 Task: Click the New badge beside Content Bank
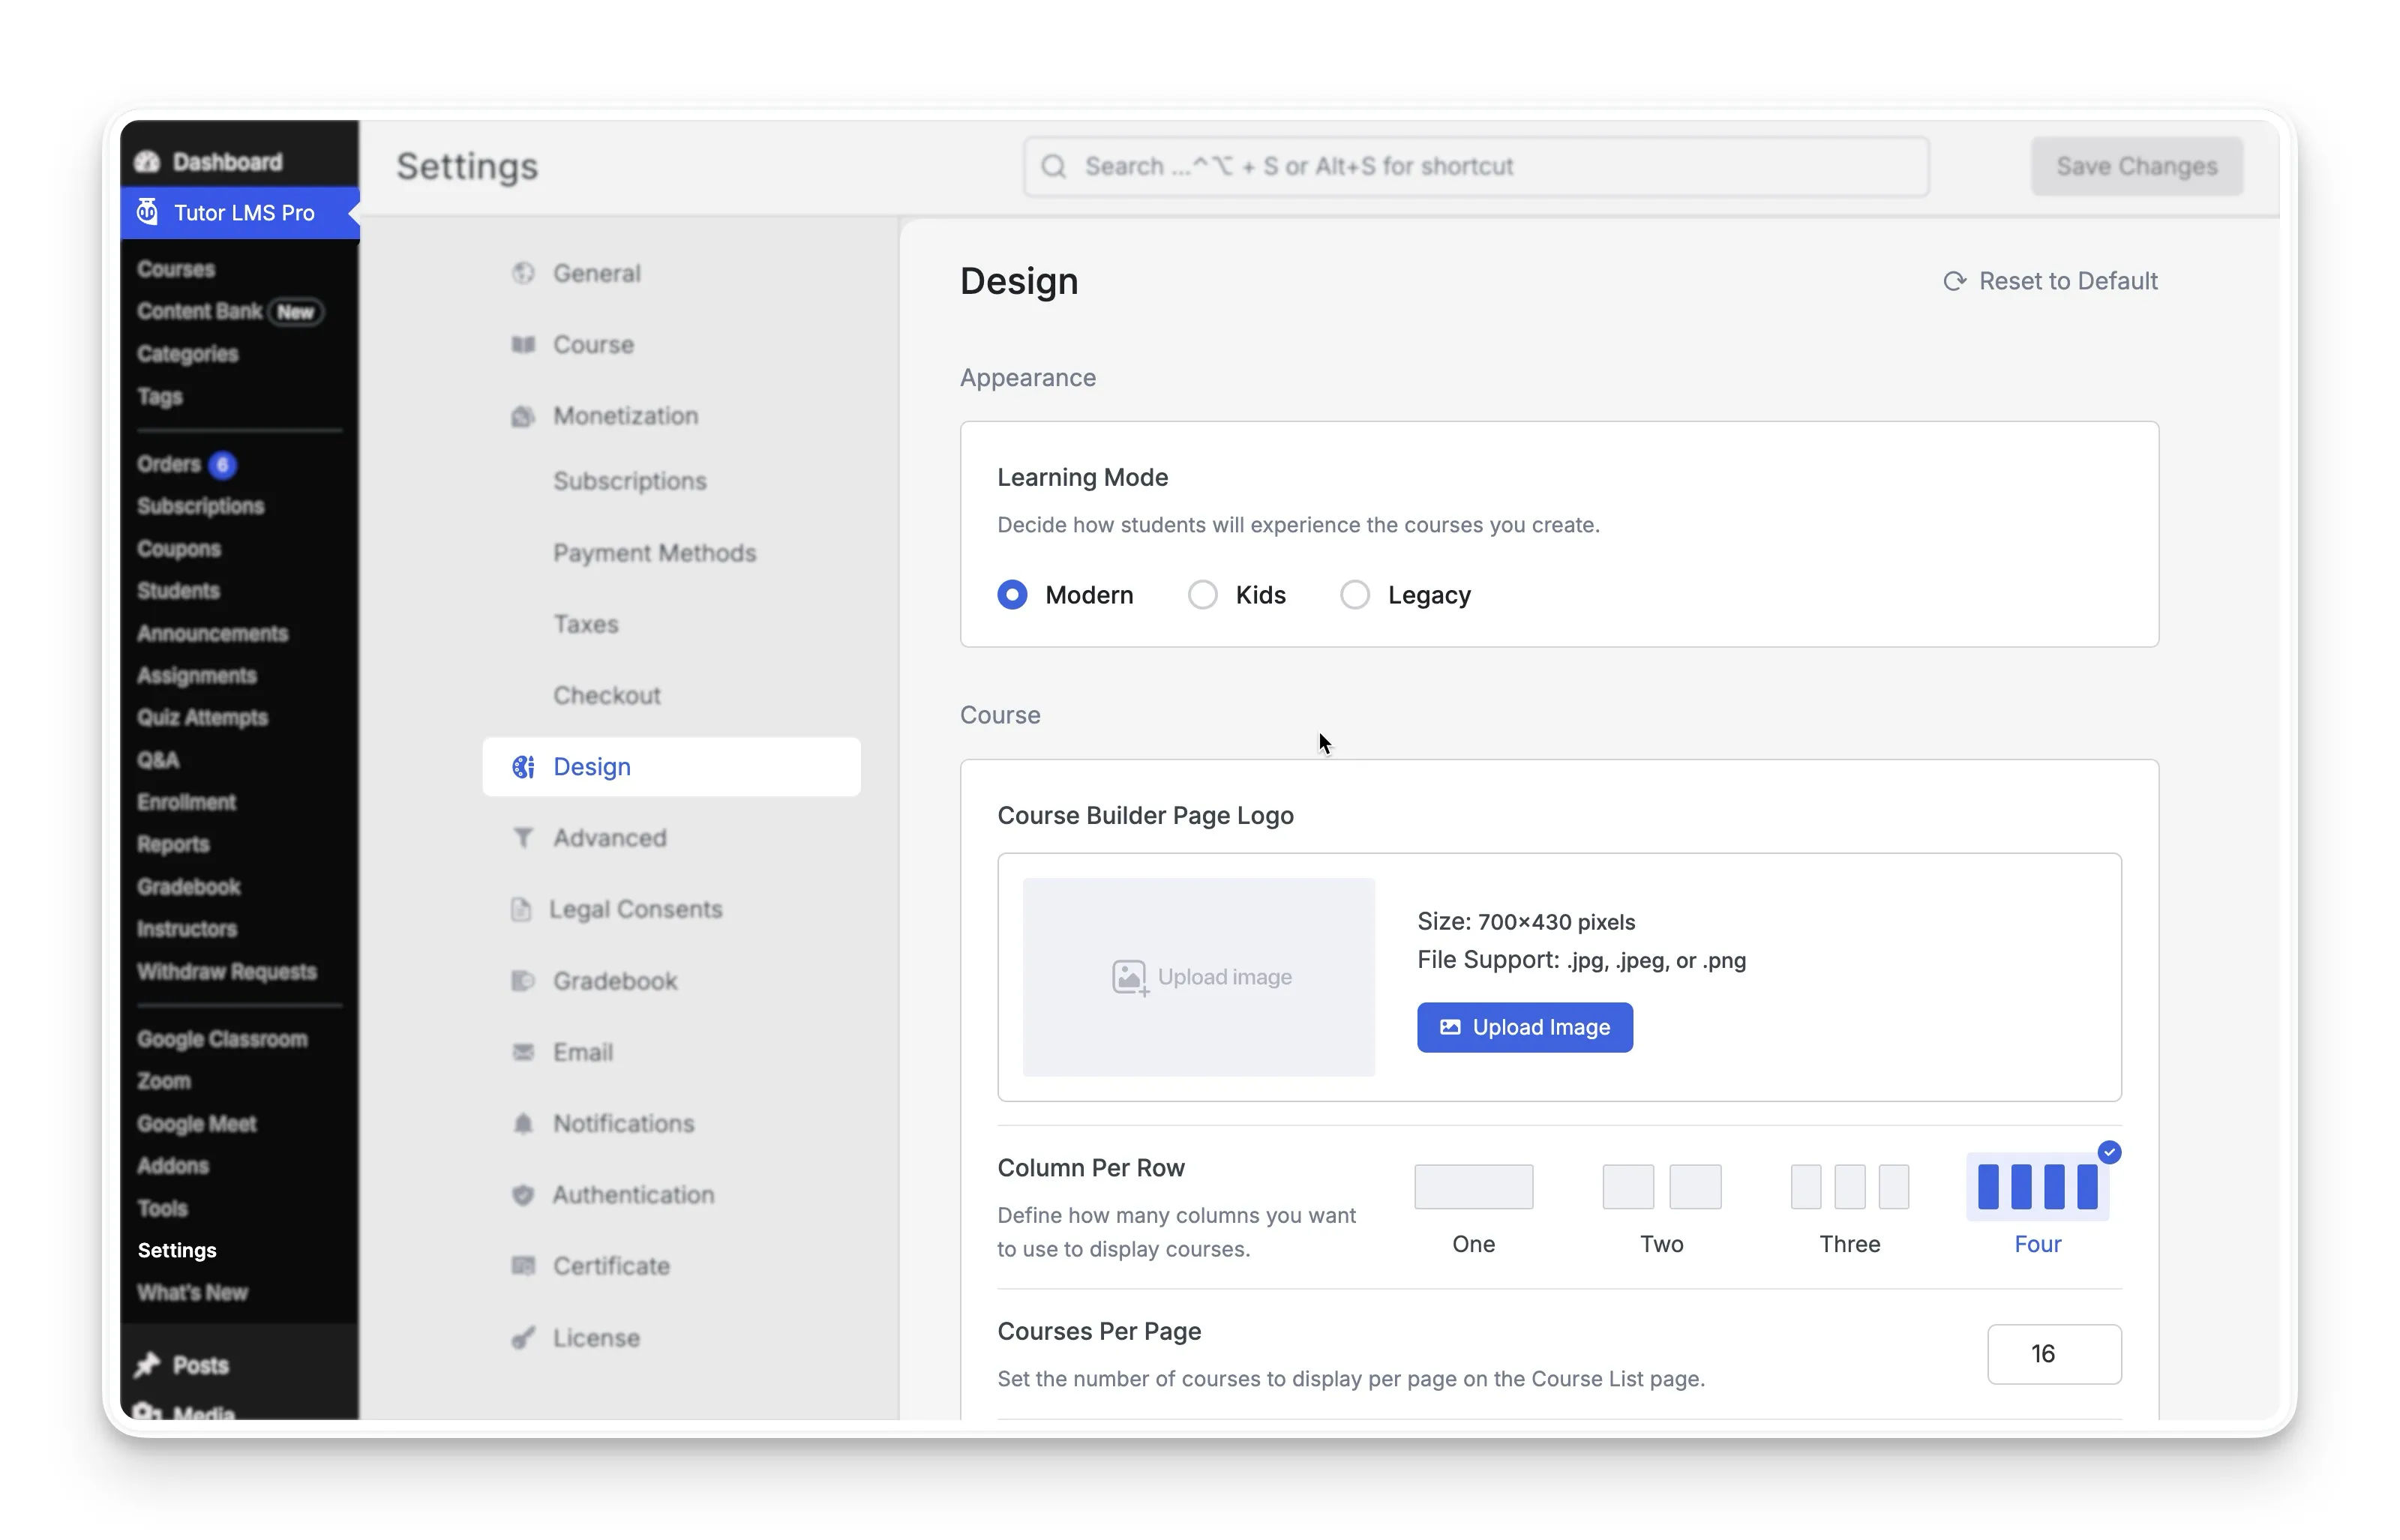[296, 312]
